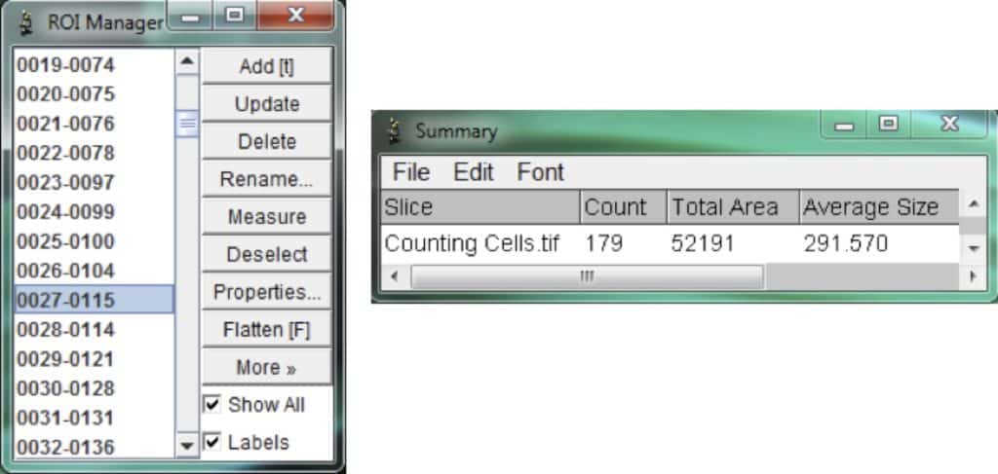The width and height of the screenshot is (998, 474).
Task: Select ROI 0022-0078
Action: point(94,153)
